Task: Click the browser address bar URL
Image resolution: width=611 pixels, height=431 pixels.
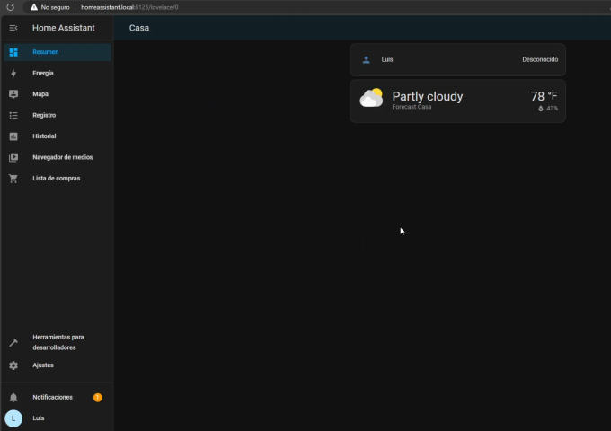Action: [x=129, y=7]
